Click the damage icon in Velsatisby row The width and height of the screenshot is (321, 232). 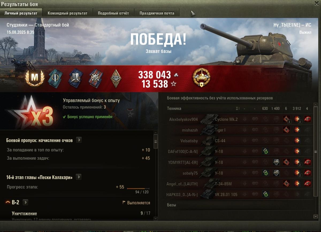point(297,141)
